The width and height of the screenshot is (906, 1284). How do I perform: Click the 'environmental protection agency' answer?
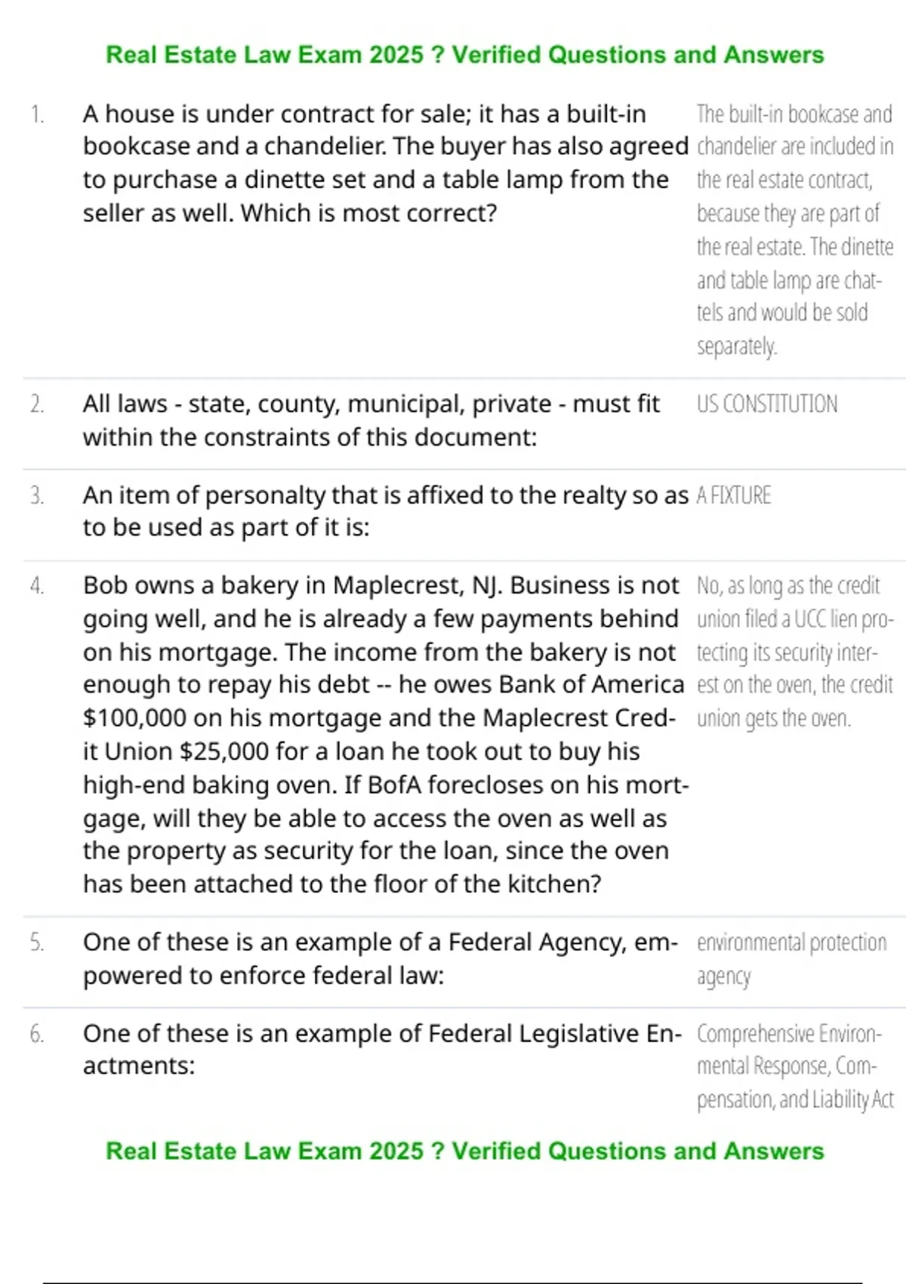pyautogui.click(x=791, y=959)
